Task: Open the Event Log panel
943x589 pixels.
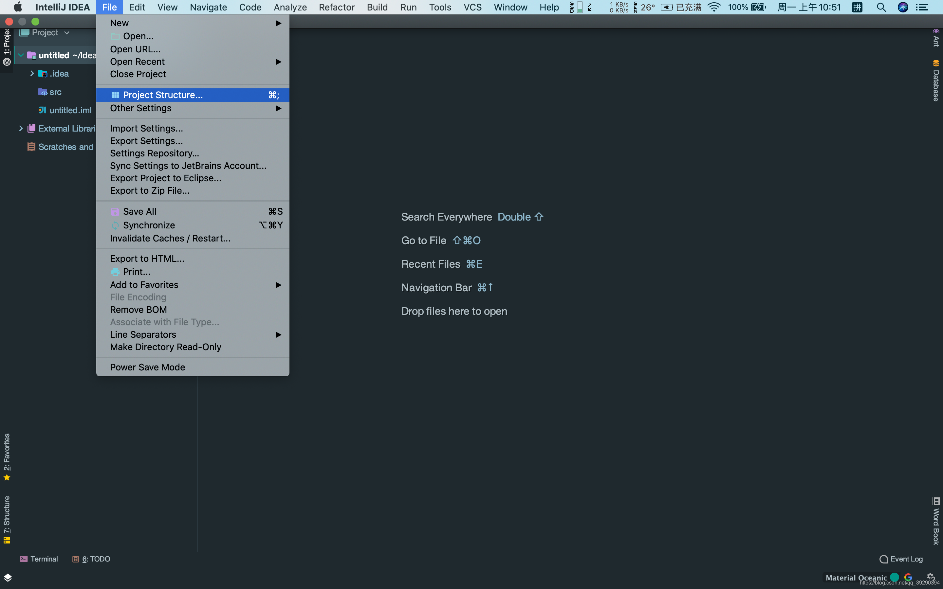Action: click(901, 559)
